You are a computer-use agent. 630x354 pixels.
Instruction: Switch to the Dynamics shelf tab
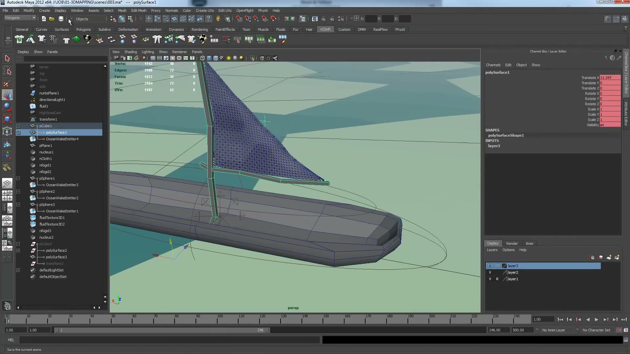point(176,29)
